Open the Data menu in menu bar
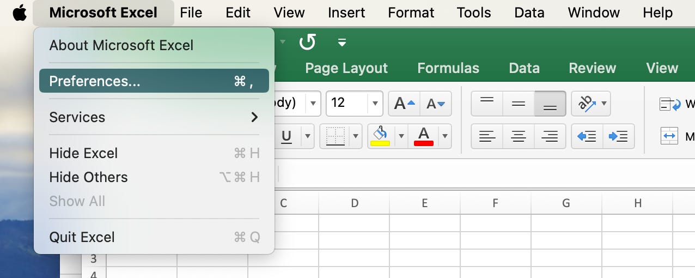The image size is (695, 278). coord(529,13)
